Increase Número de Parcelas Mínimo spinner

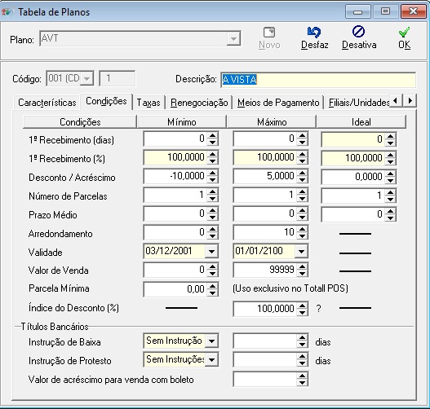(x=212, y=191)
